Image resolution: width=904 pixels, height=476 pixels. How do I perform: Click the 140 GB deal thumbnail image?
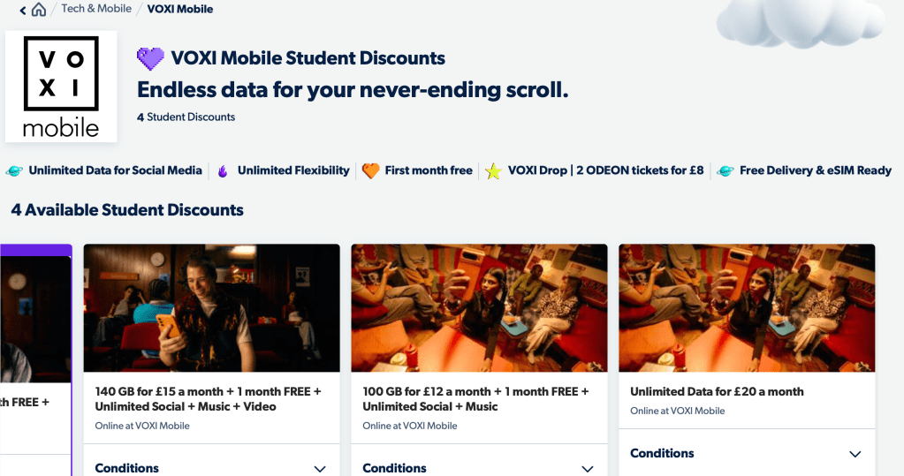(x=211, y=307)
